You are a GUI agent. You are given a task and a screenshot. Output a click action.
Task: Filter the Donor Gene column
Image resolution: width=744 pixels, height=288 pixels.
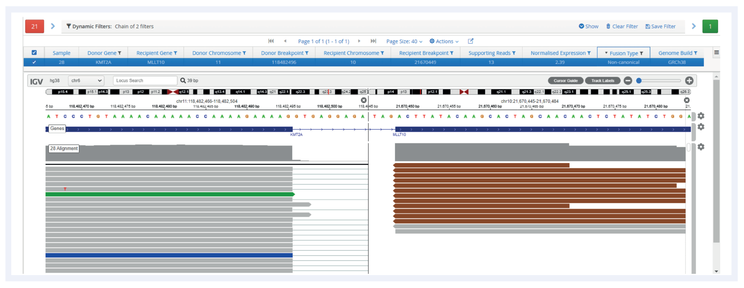pyautogui.click(x=120, y=53)
